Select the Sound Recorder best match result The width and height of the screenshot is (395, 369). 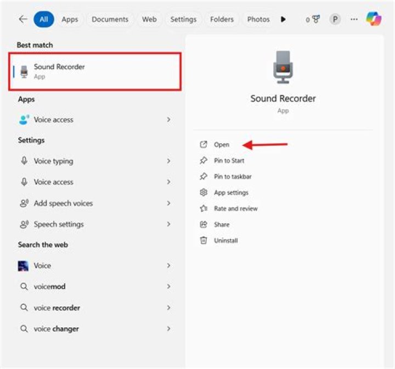tap(95, 71)
